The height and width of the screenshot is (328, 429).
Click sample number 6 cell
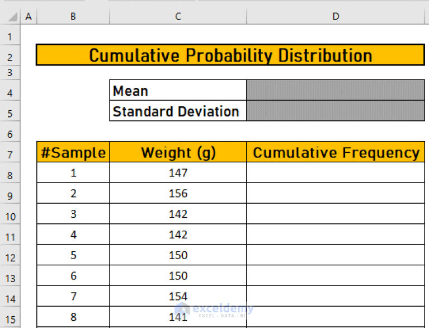pos(73,275)
